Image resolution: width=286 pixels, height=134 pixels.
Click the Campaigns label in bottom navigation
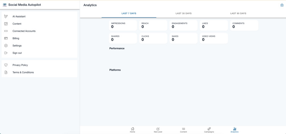click(x=209, y=132)
